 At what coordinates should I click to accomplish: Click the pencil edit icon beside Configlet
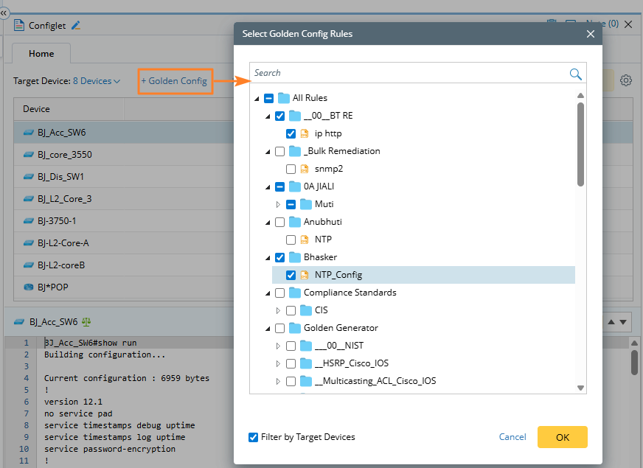[75, 25]
